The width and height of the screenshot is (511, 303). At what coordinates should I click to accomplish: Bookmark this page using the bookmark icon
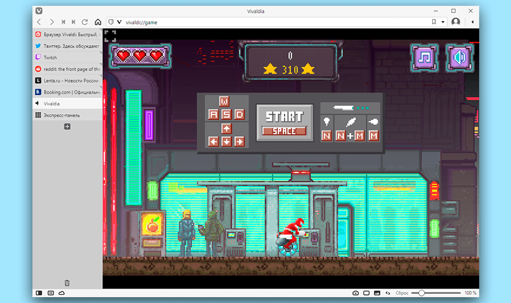click(433, 22)
